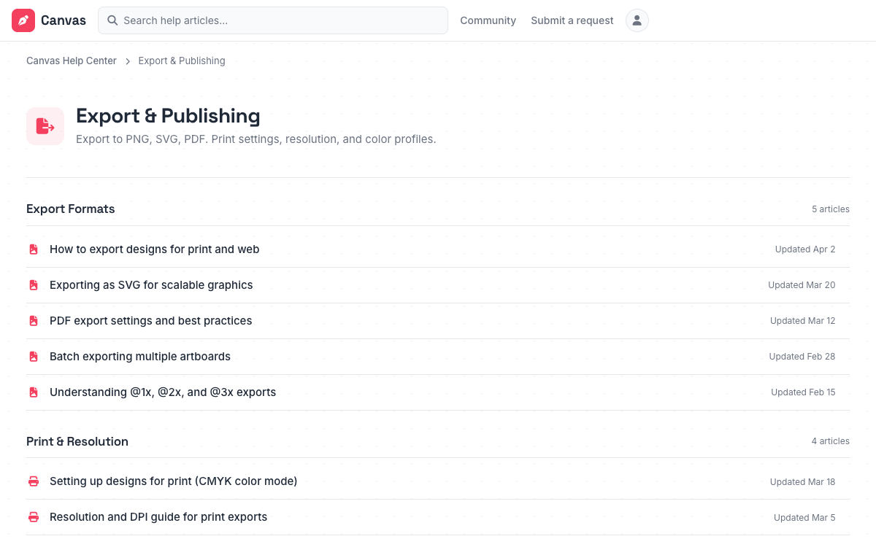This screenshot has width=876, height=547.
Task: Open Resolution and DPI guide for print exports
Action: 158,517
